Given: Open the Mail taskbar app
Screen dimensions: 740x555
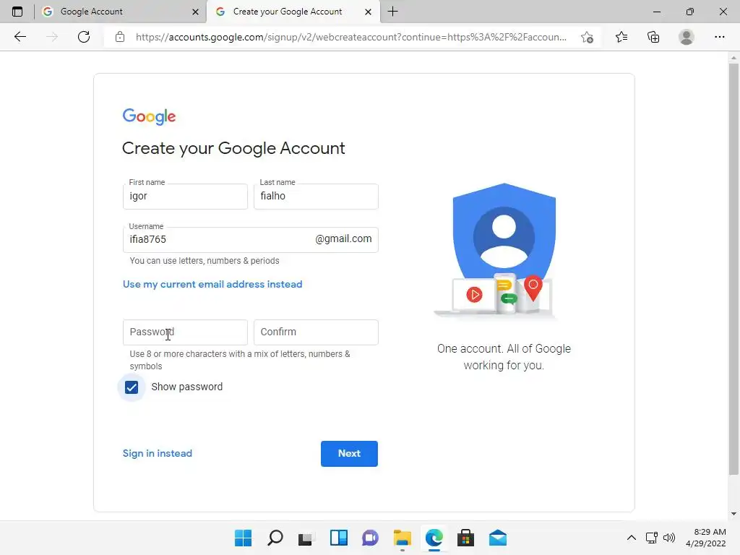Looking at the screenshot, I should pyautogui.click(x=497, y=538).
